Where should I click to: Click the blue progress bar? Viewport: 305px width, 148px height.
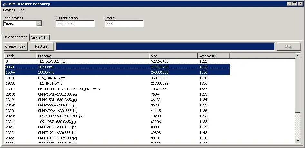coord(165,46)
